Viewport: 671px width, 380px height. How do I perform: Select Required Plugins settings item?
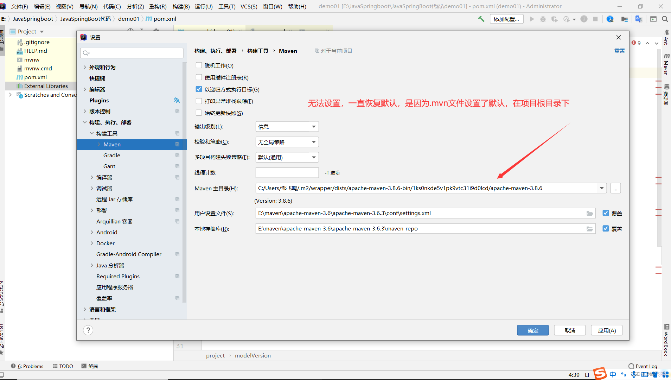pyautogui.click(x=118, y=276)
